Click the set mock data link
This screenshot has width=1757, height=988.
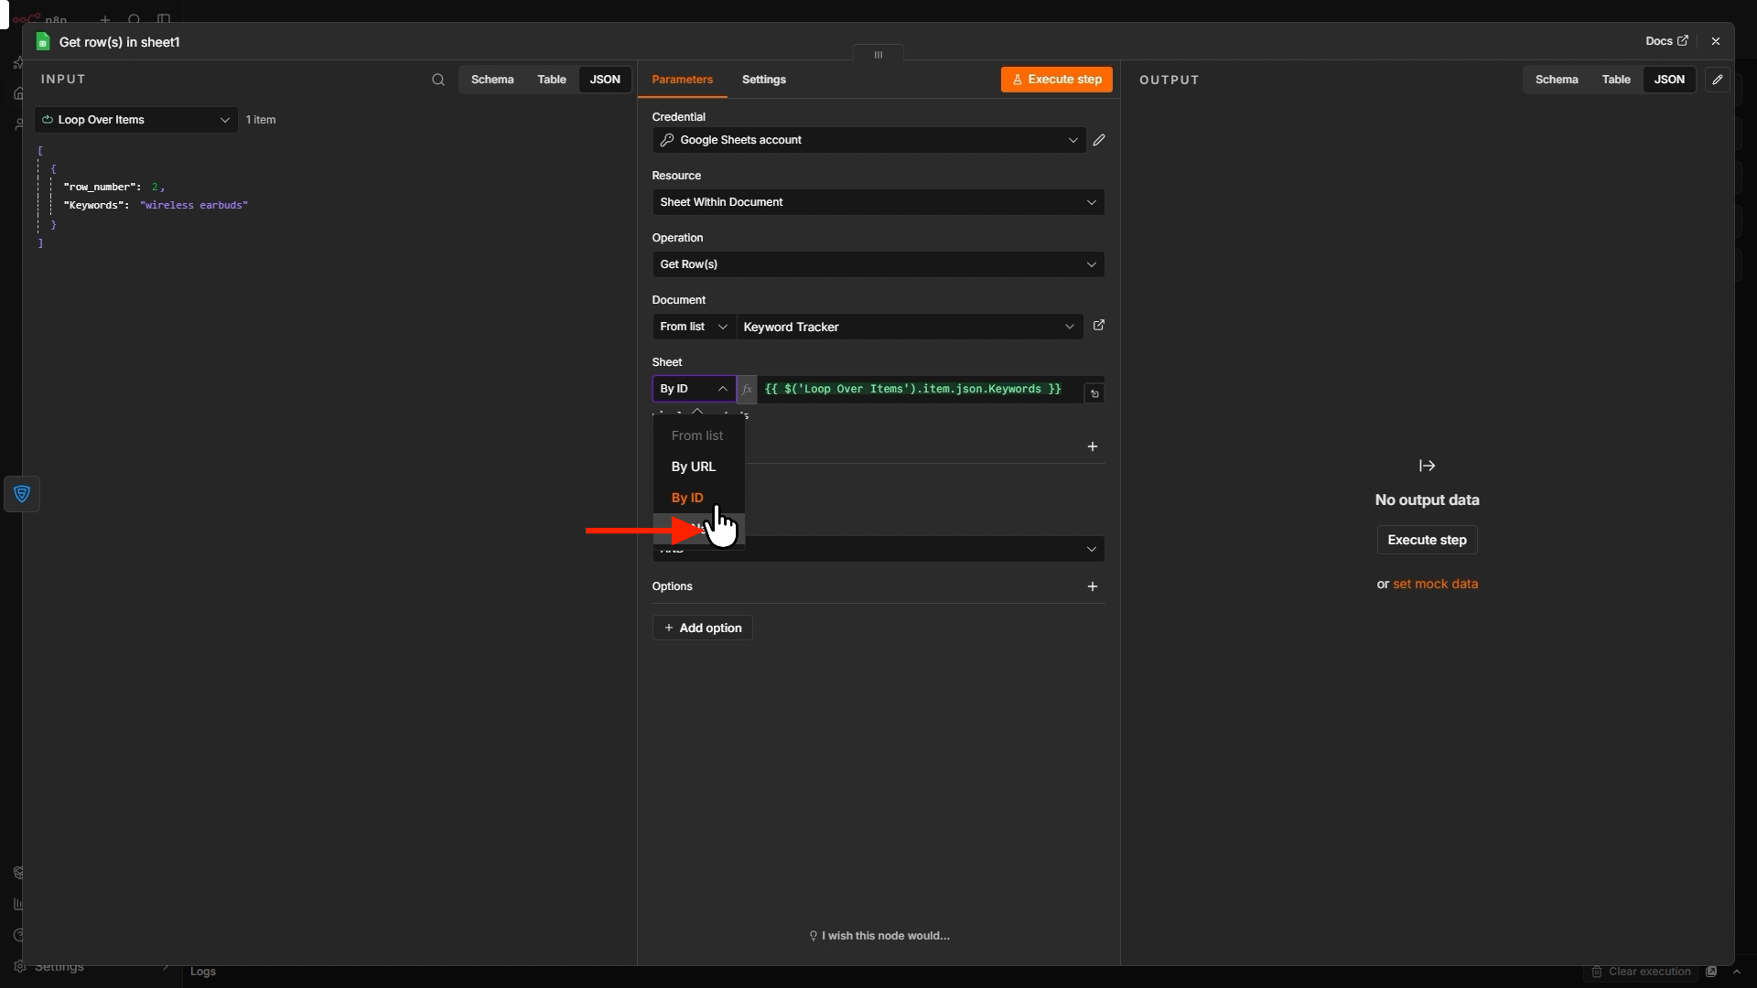[1435, 584]
